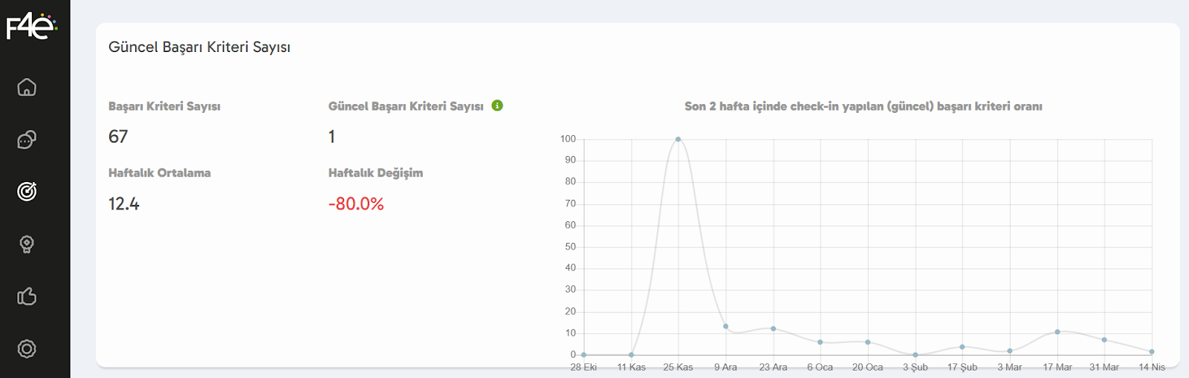1189x378 pixels.
Task: Click the Haftalık Ortalama value 12.4
Action: pyautogui.click(x=124, y=204)
